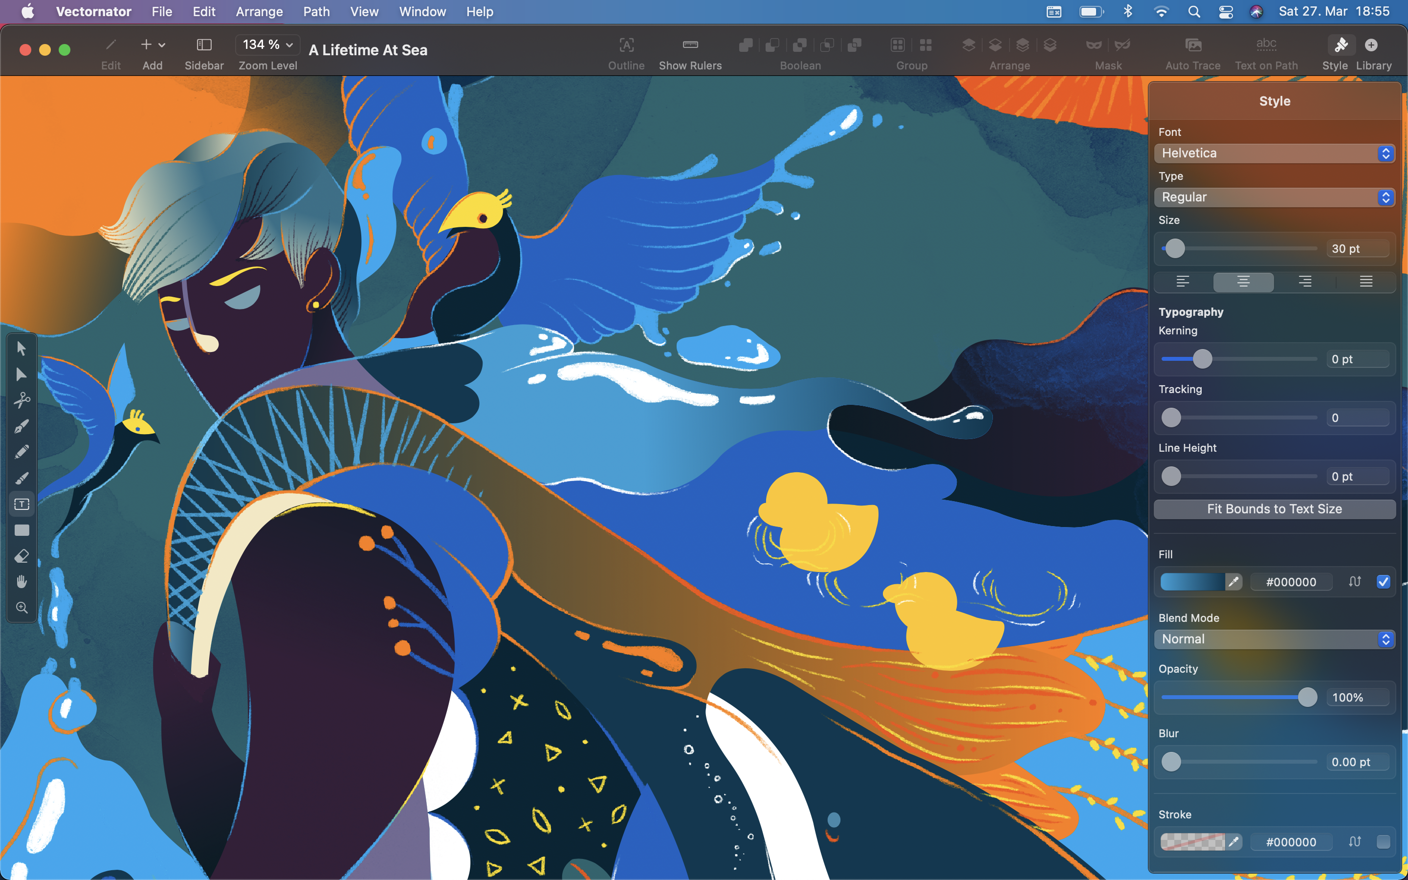The image size is (1408, 880).
Task: Activate the Text tool
Action: pos(22,504)
